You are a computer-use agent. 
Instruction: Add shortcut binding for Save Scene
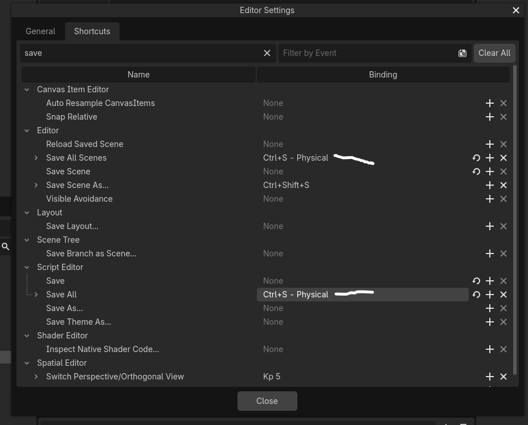point(490,171)
